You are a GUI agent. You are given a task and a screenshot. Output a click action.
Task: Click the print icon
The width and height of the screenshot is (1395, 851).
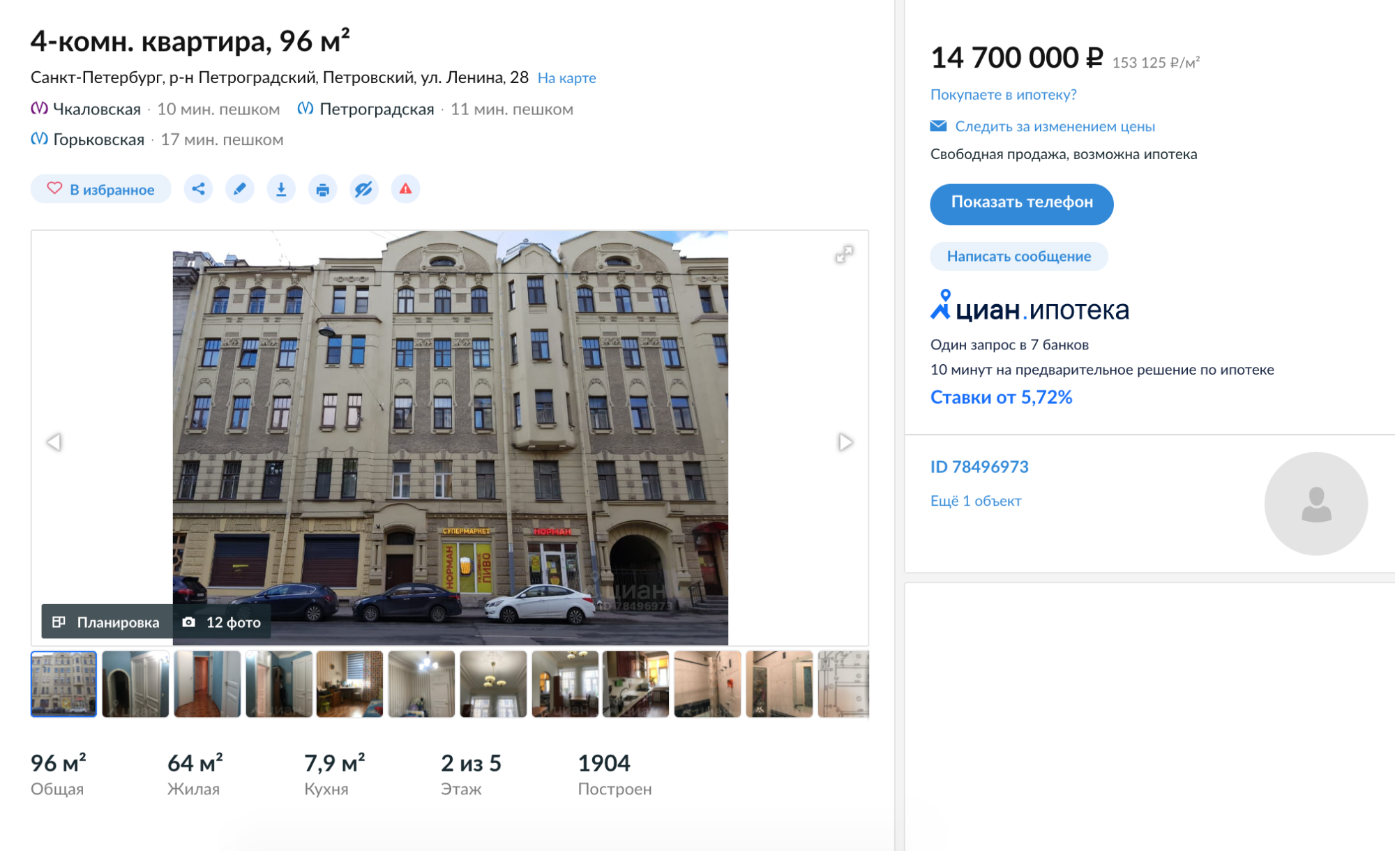[322, 189]
